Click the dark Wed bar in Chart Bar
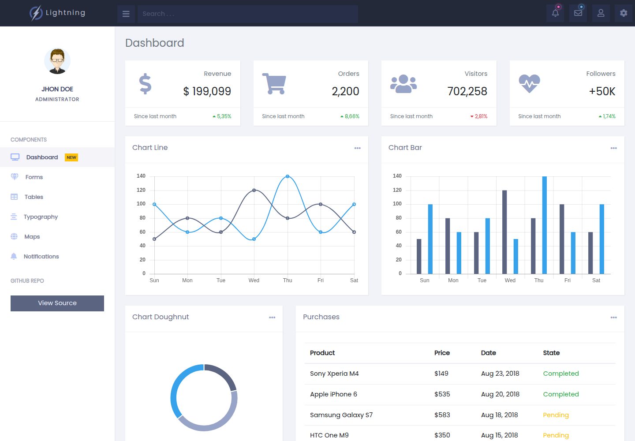 pos(504,232)
